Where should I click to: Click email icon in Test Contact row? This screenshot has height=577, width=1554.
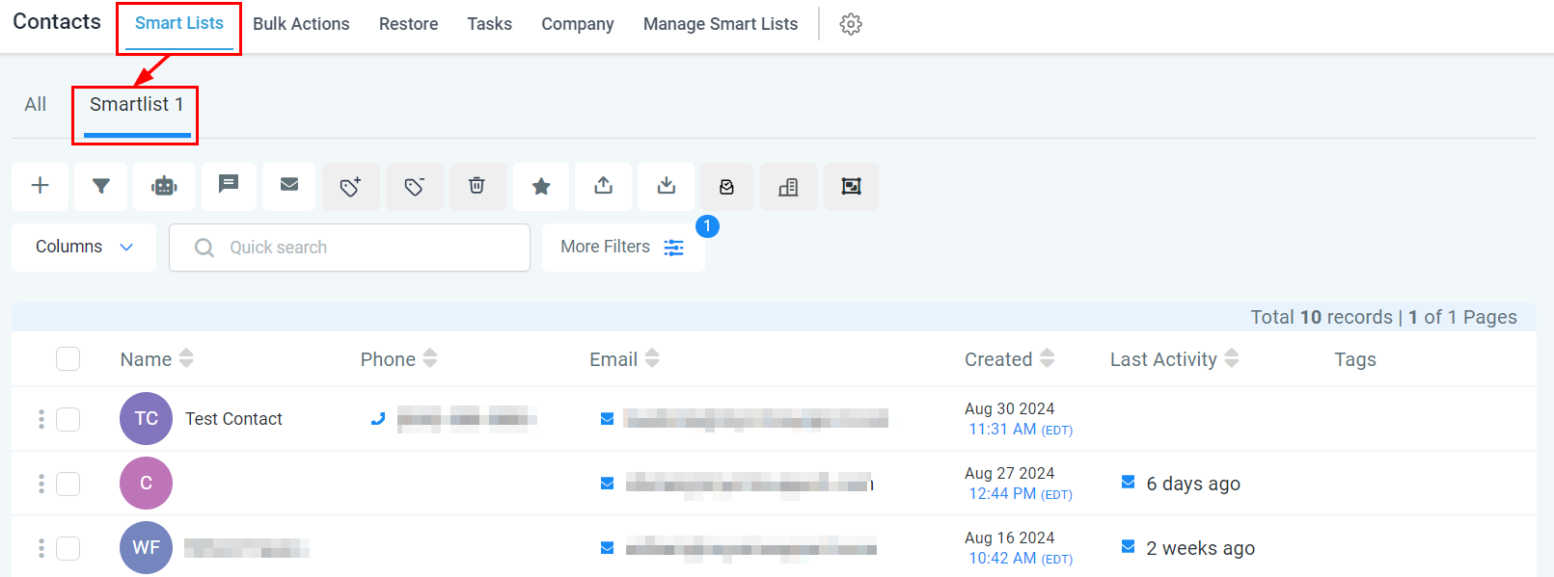coord(608,418)
